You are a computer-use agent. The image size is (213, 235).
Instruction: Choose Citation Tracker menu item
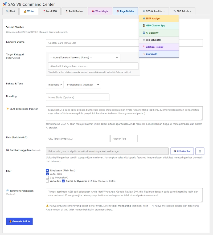[x=159, y=47]
